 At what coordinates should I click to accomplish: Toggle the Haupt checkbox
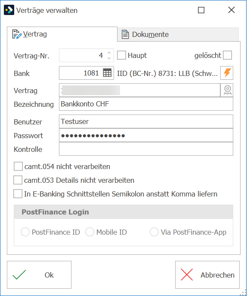(x=121, y=55)
